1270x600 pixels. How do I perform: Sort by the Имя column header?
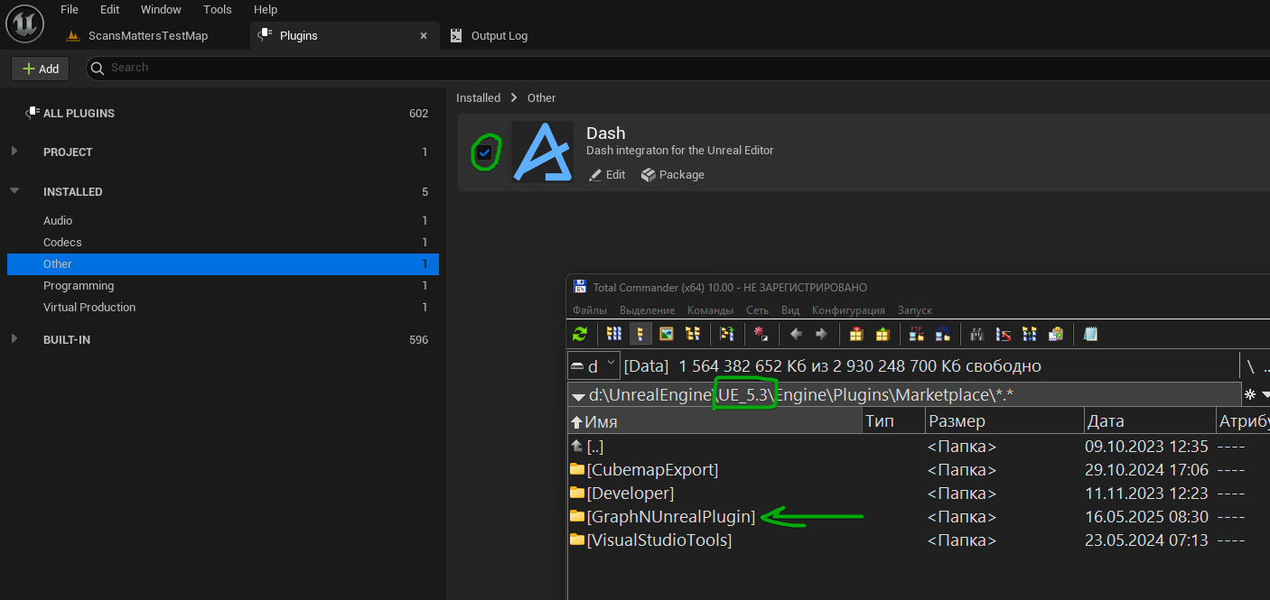click(x=714, y=421)
